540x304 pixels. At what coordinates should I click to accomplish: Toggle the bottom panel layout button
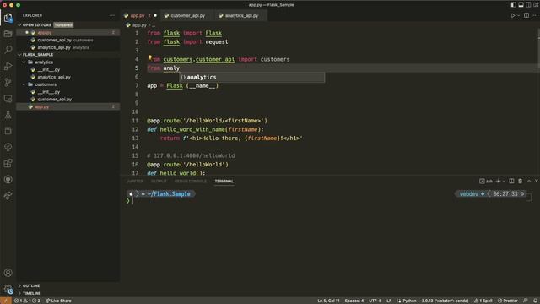pyautogui.click(x=521, y=5)
